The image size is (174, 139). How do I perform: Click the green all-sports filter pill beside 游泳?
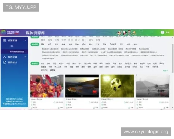point(35,63)
